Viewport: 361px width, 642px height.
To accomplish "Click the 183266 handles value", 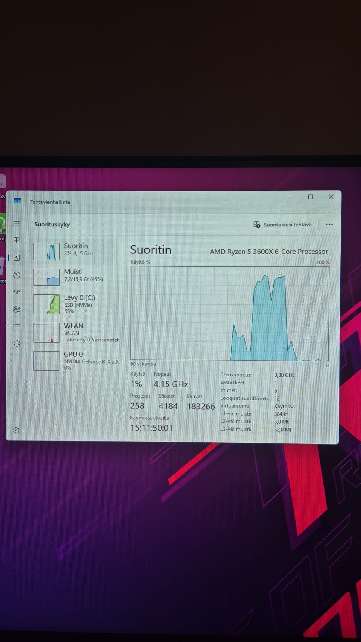I will tap(201, 407).
